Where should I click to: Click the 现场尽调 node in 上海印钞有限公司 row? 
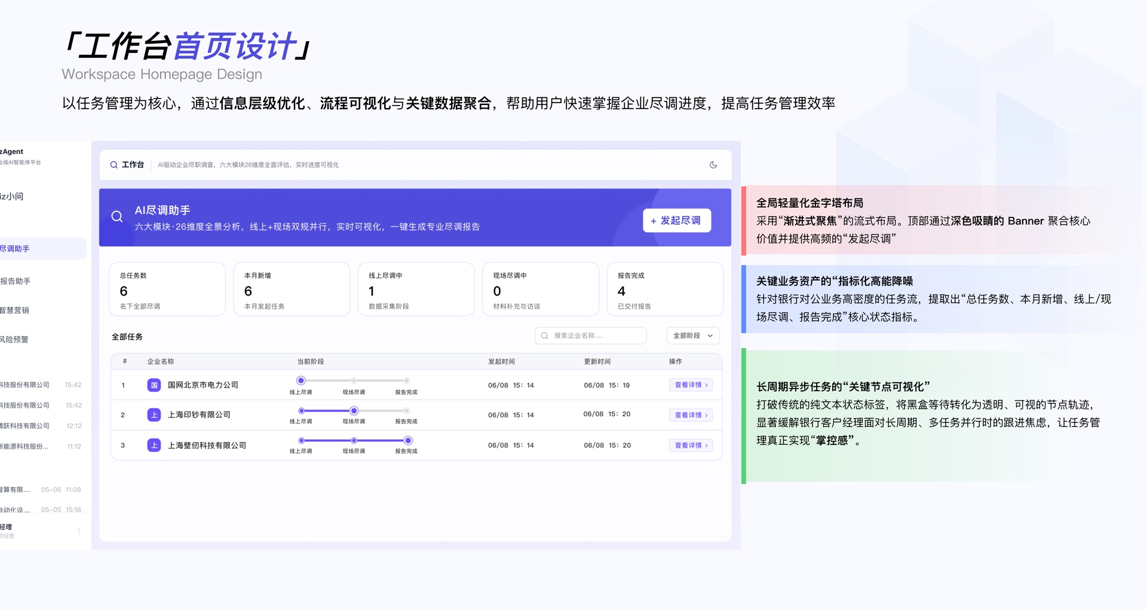click(x=354, y=411)
